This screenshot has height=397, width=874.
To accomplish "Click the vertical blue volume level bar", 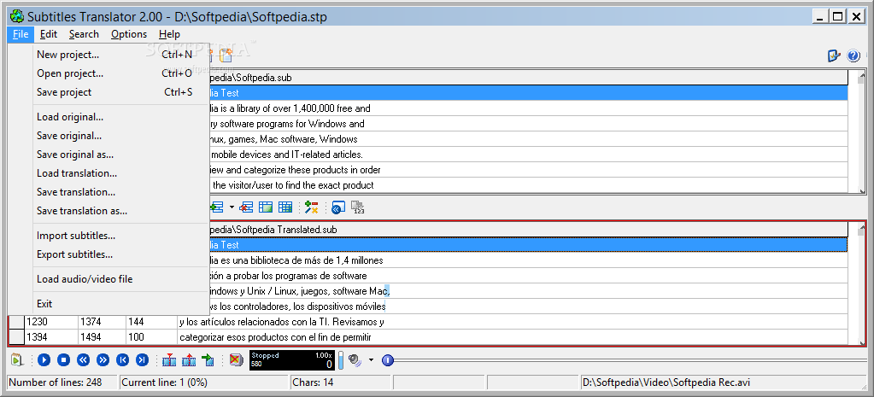I will tap(341, 360).
